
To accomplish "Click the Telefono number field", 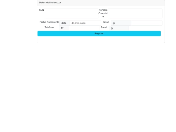I will (84, 28).
